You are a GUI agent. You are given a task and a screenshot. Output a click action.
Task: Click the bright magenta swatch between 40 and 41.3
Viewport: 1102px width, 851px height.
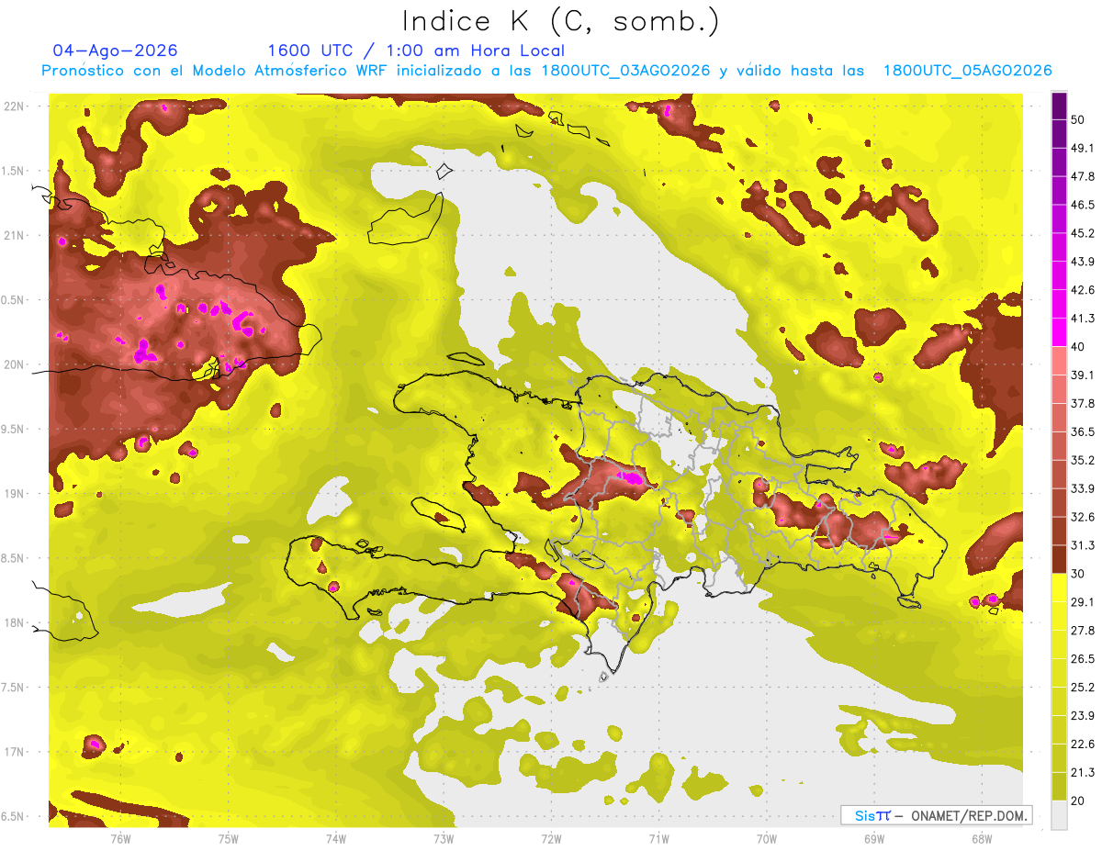click(x=1059, y=332)
